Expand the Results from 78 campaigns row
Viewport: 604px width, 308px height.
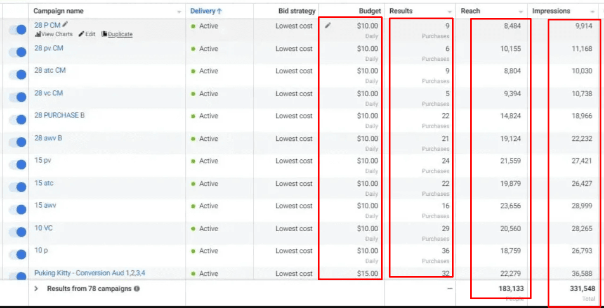tap(36, 289)
